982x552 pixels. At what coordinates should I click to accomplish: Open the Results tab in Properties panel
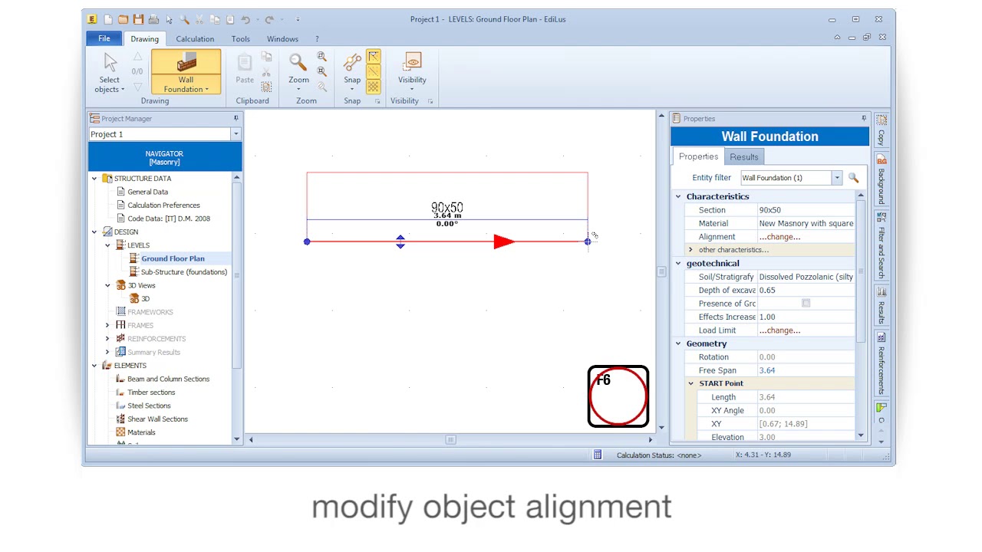click(x=744, y=157)
